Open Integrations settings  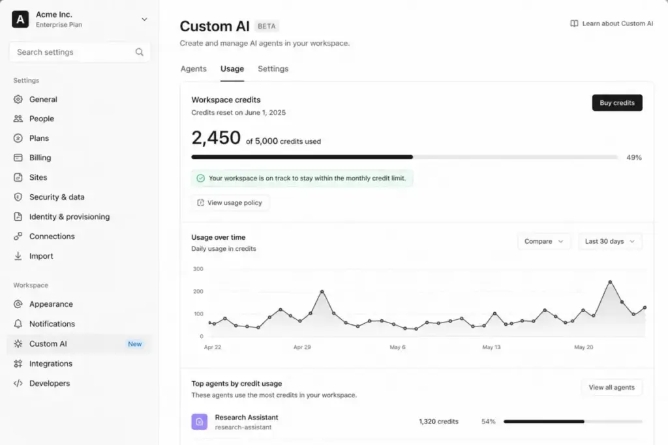click(79, 364)
